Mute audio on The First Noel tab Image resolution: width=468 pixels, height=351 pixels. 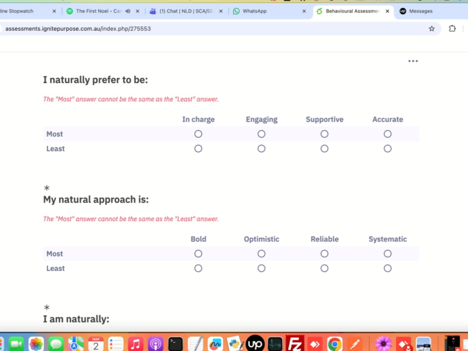click(128, 11)
